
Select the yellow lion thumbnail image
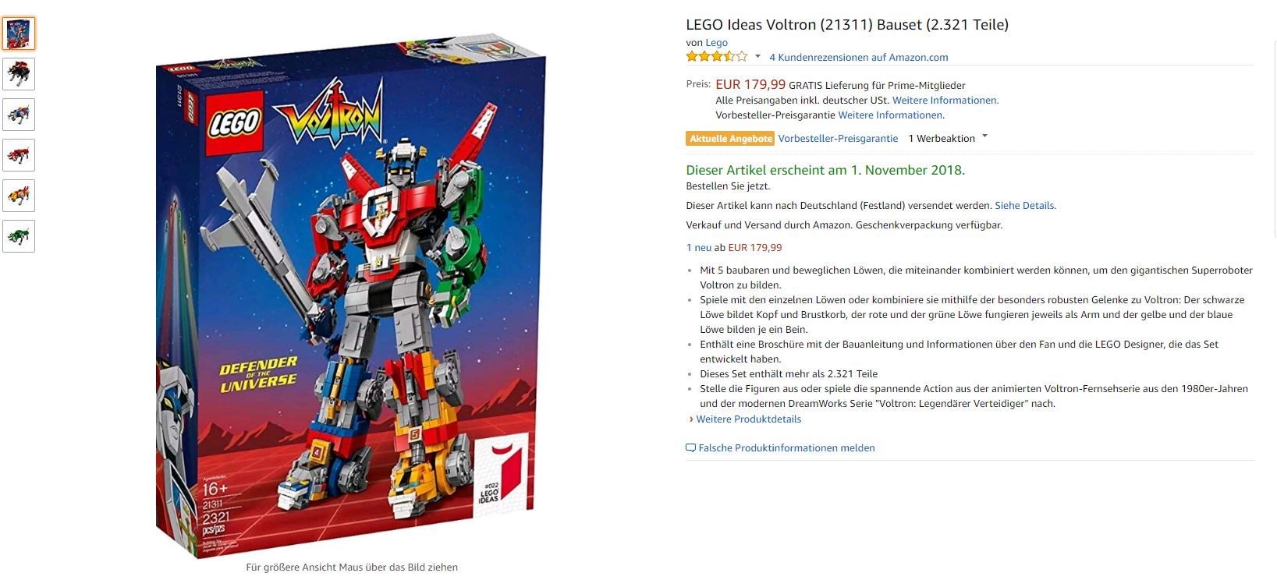[x=18, y=196]
